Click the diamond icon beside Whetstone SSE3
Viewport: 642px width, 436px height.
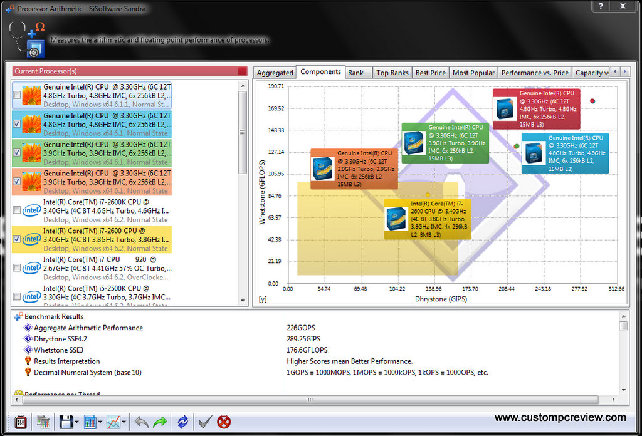[28, 350]
